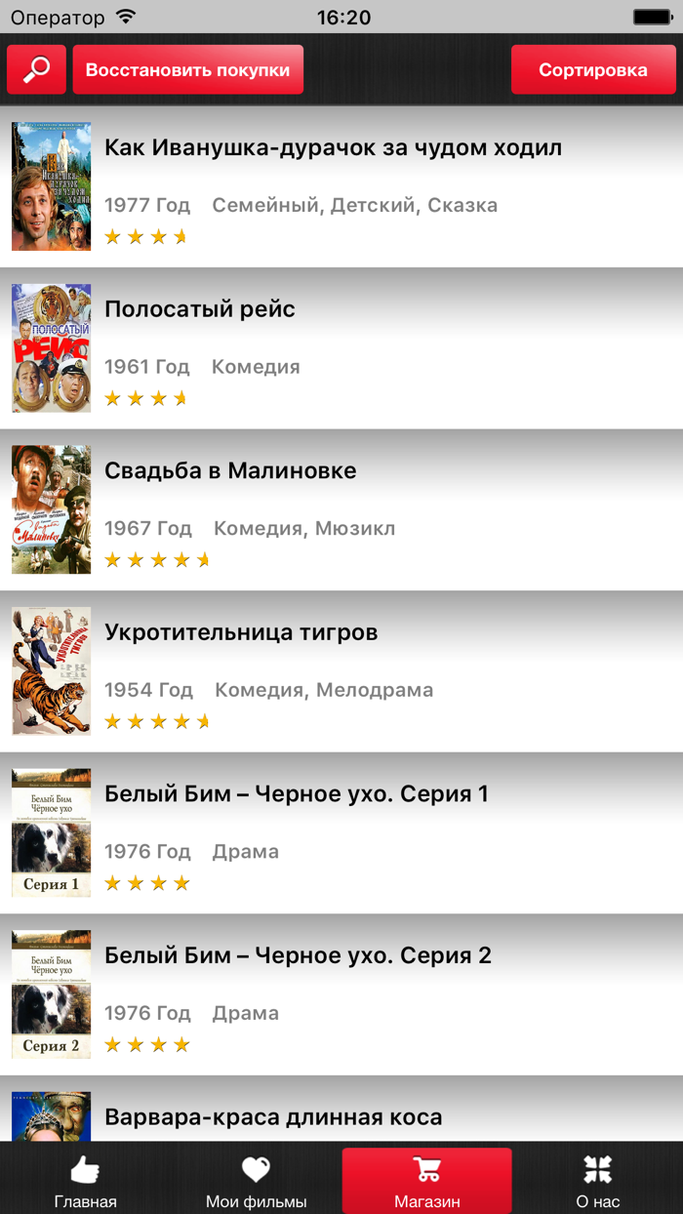Tap the poster of Свадьба в Малиновке
Viewport: 683px width, 1214px height.
pyautogui.click(x=51, y=508)
